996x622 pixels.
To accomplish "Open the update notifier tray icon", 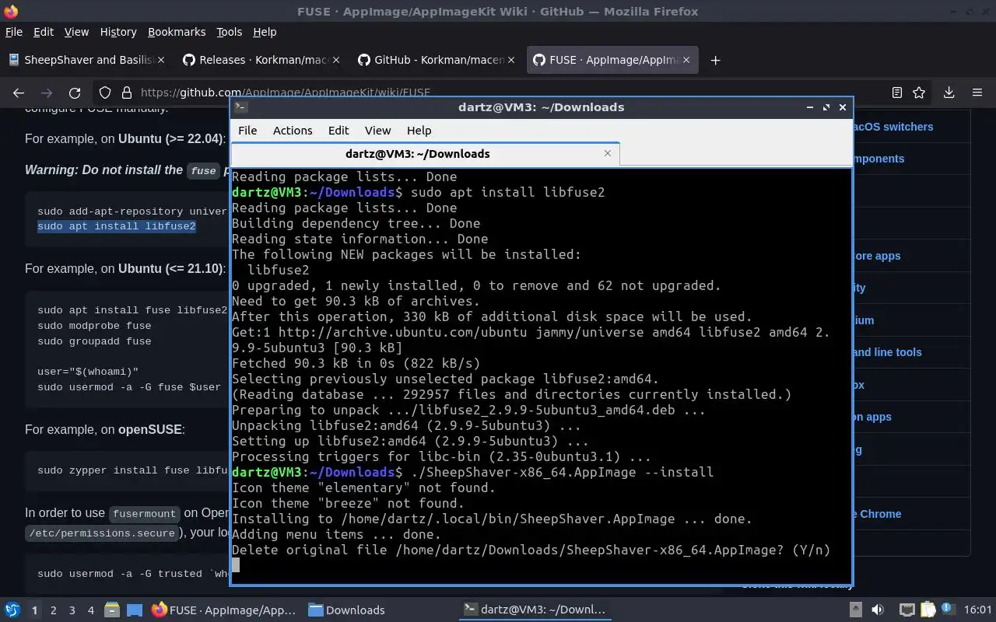I will [x=949, y=610].
